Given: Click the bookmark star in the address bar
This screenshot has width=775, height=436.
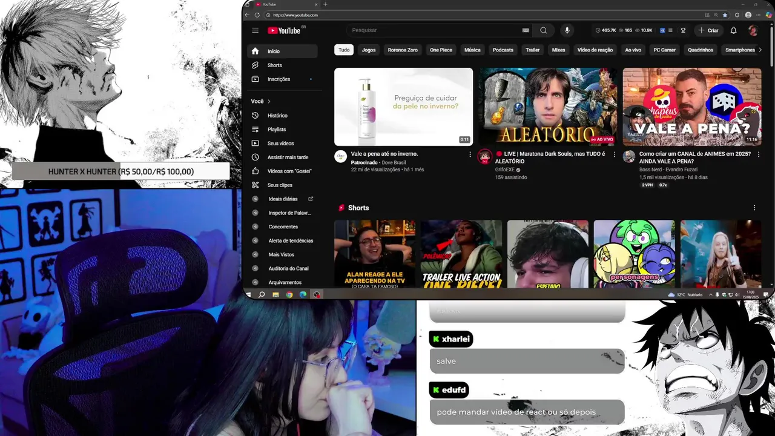Looking at the screenshot, I should (x=725, y=15).
